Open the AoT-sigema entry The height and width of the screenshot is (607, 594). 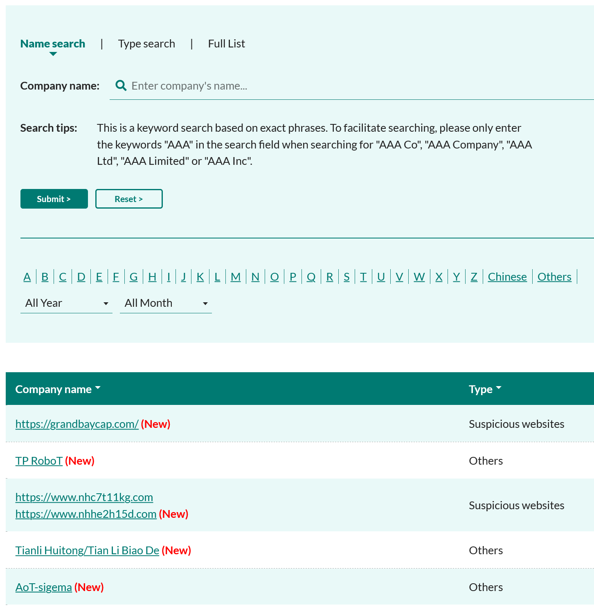(44, 587)
